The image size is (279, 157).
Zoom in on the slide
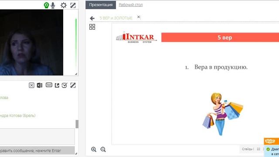pyautogui.click(x=94, y=149)
